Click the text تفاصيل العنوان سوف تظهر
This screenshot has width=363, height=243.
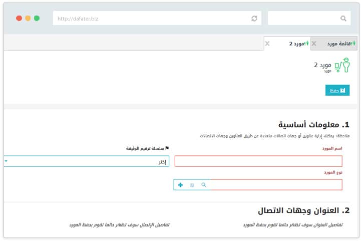coord(293,224)
